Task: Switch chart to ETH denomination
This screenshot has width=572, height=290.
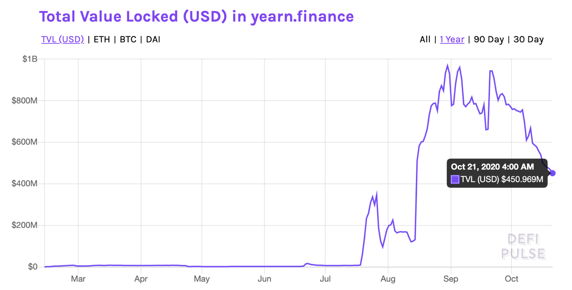Action: click(x=102, y=40)
